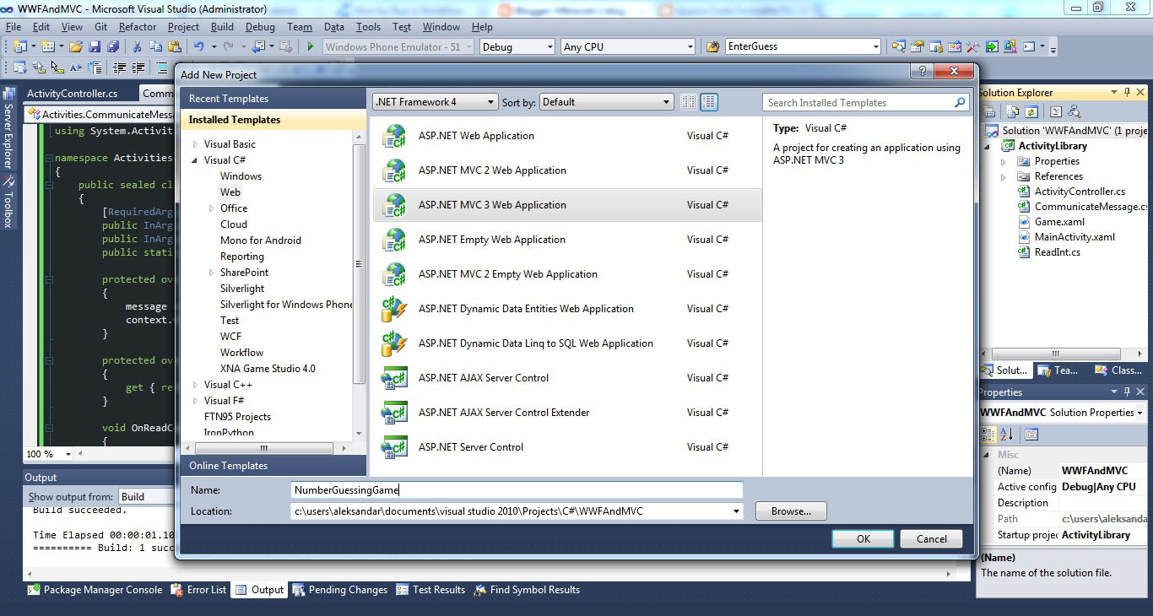Viewport: 1153px width, 616px height.
Task: Select ASP.NET MVC 2 Web Application template
Action: 567,170
